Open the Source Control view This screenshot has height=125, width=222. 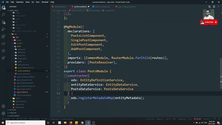coord(3,22)
